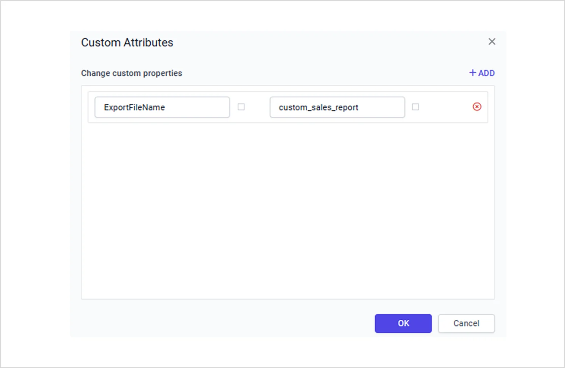This screenshot has width=565, height=368.
Task: Confirm the custom attributes with OK
Action: click(403, 323)
